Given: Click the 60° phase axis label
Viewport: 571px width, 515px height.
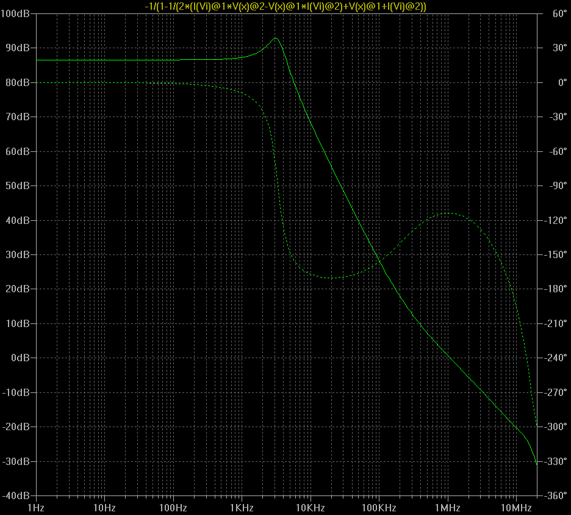Looking at the screenshot, I should tap(559, 13).
